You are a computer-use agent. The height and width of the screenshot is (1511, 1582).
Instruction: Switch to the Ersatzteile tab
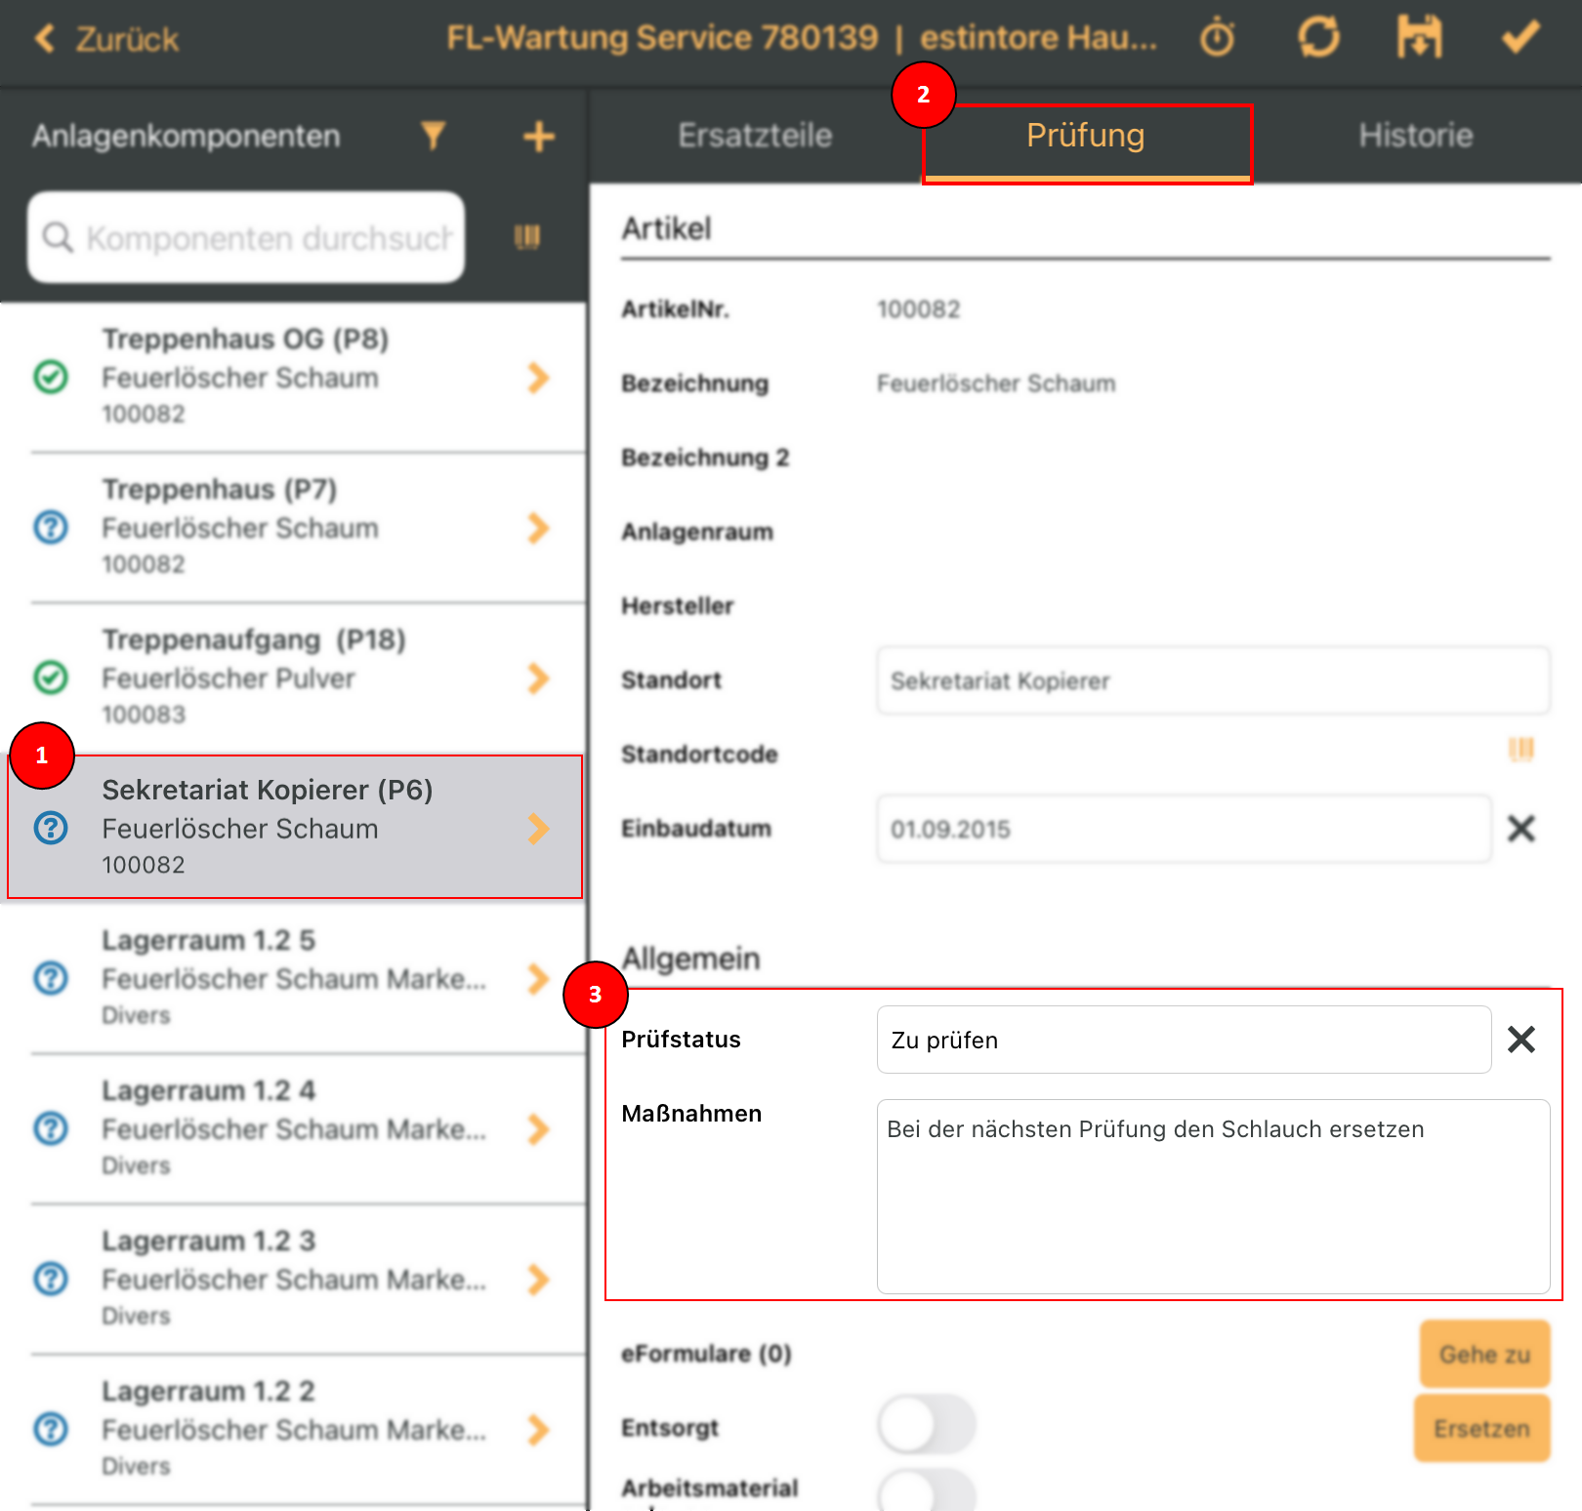click(755, 136)
